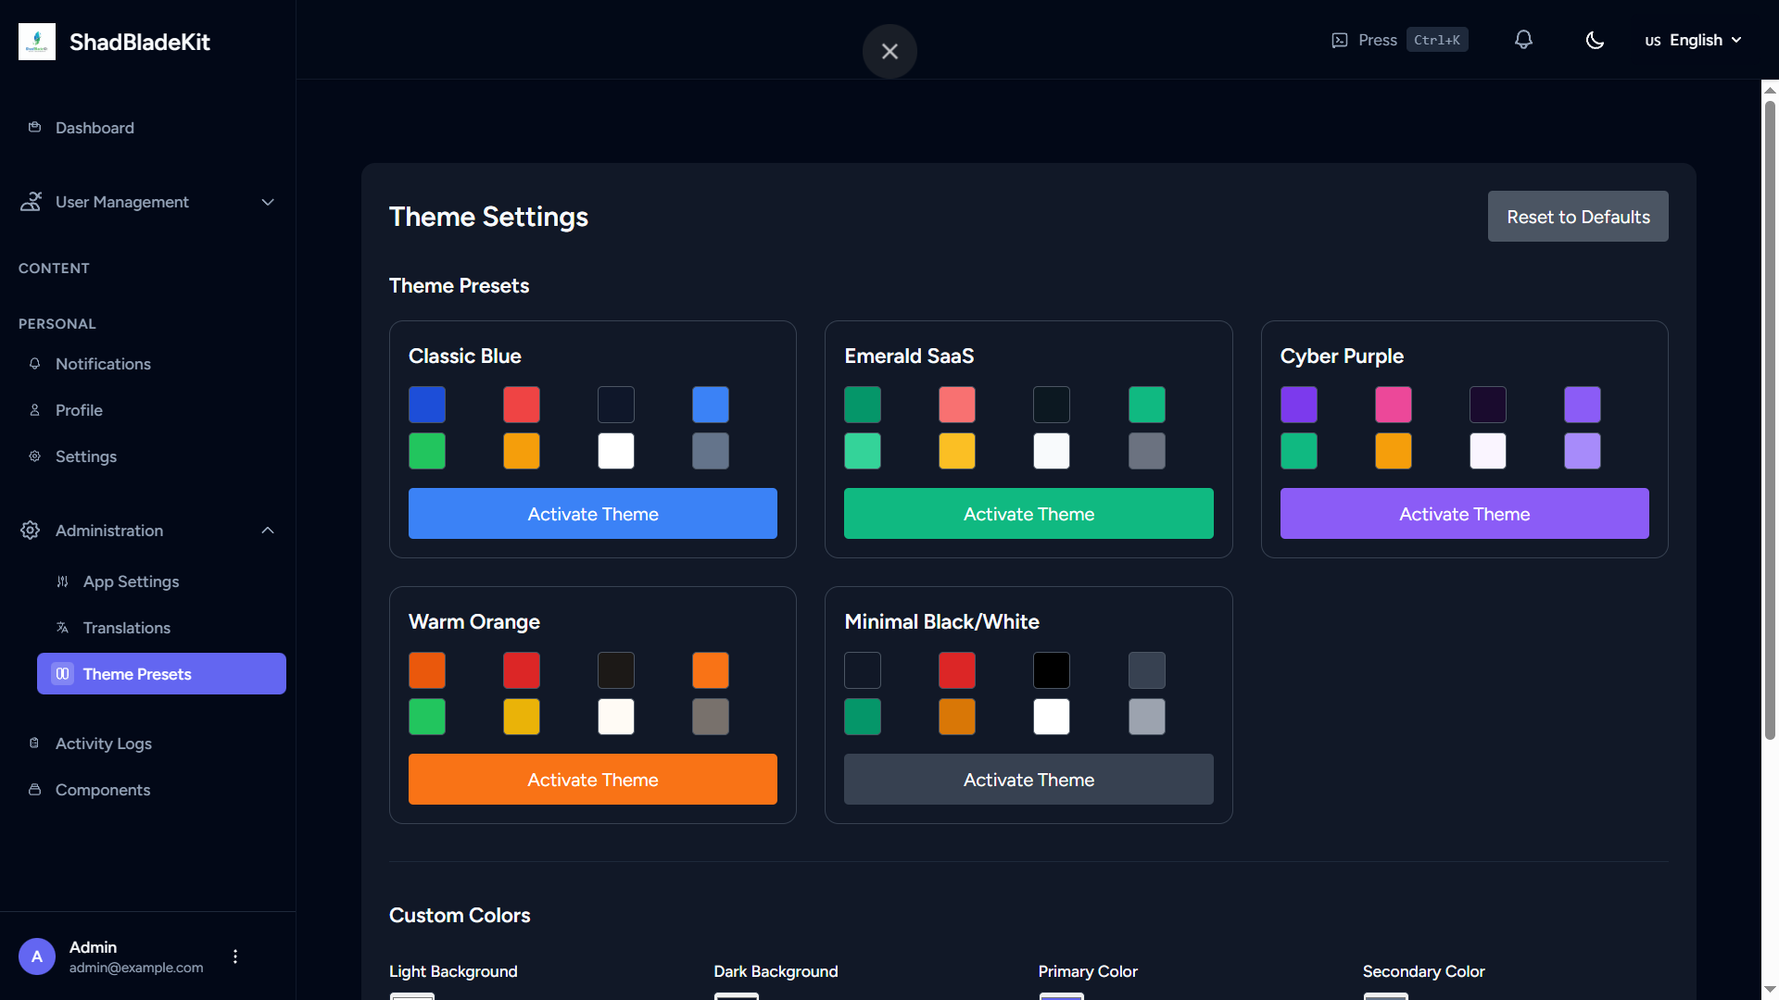Activate the Emerald SaaS theme
This screenshot has width=1779, height=1000.
(1028, 514)
